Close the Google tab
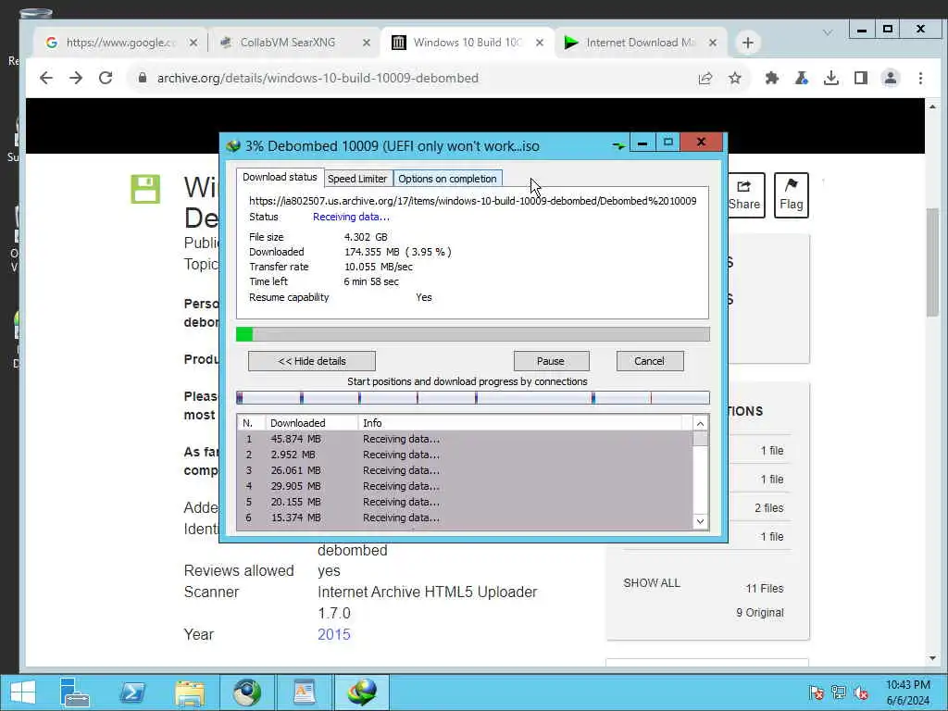Screen dimensions: 948x711 [193, 43]
